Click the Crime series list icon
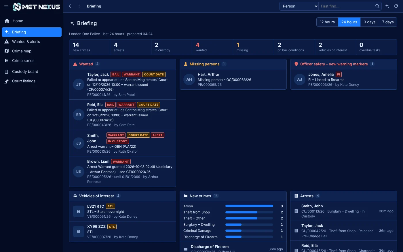 7,60
